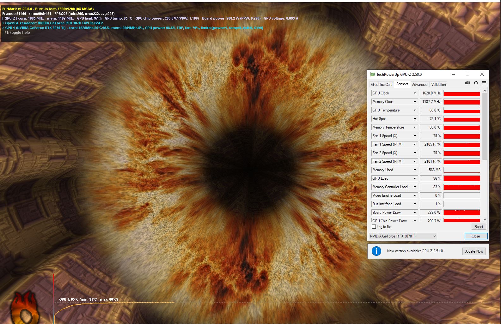
Task: Click the scroll-up arrow in sensor list
Action: pos(485,91)
